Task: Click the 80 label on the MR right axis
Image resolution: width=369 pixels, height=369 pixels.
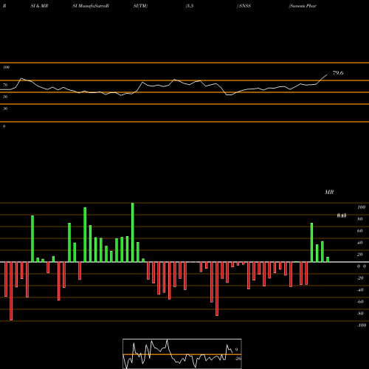Action: (360, 219)
